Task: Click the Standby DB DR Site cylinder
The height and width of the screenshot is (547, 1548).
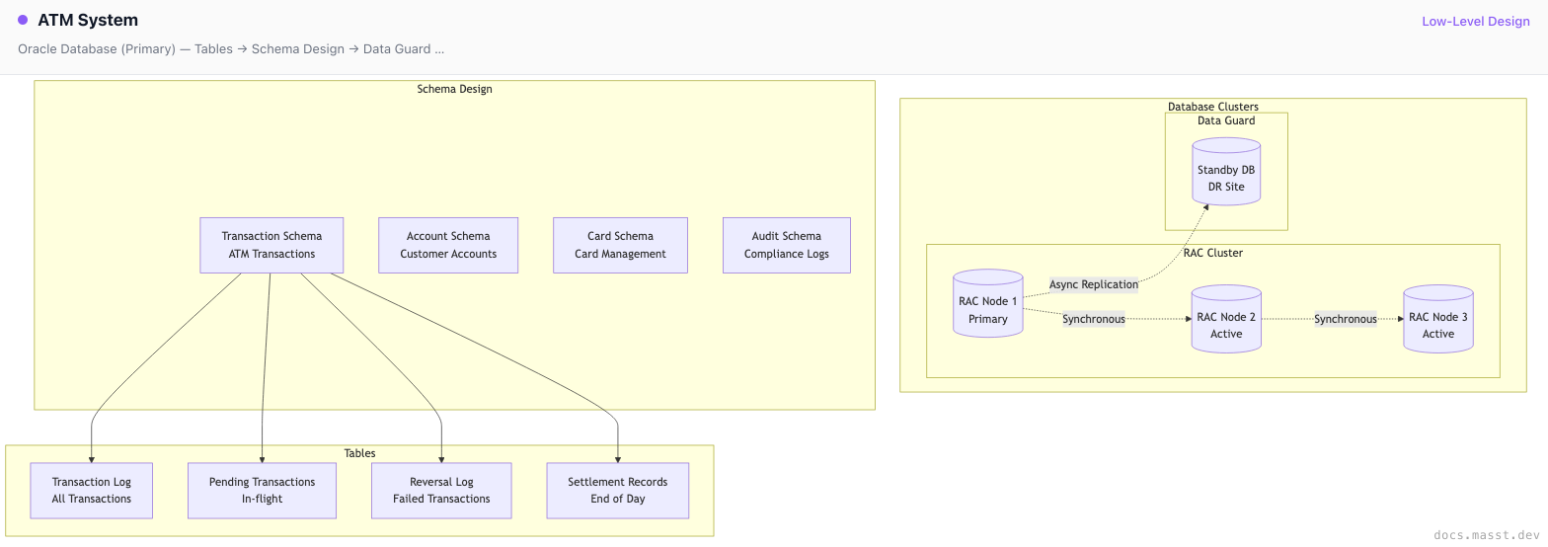Action: coord(1226,172)
